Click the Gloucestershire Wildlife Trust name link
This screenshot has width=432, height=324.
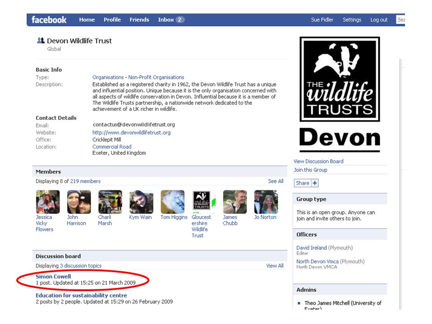click(201, 226)
